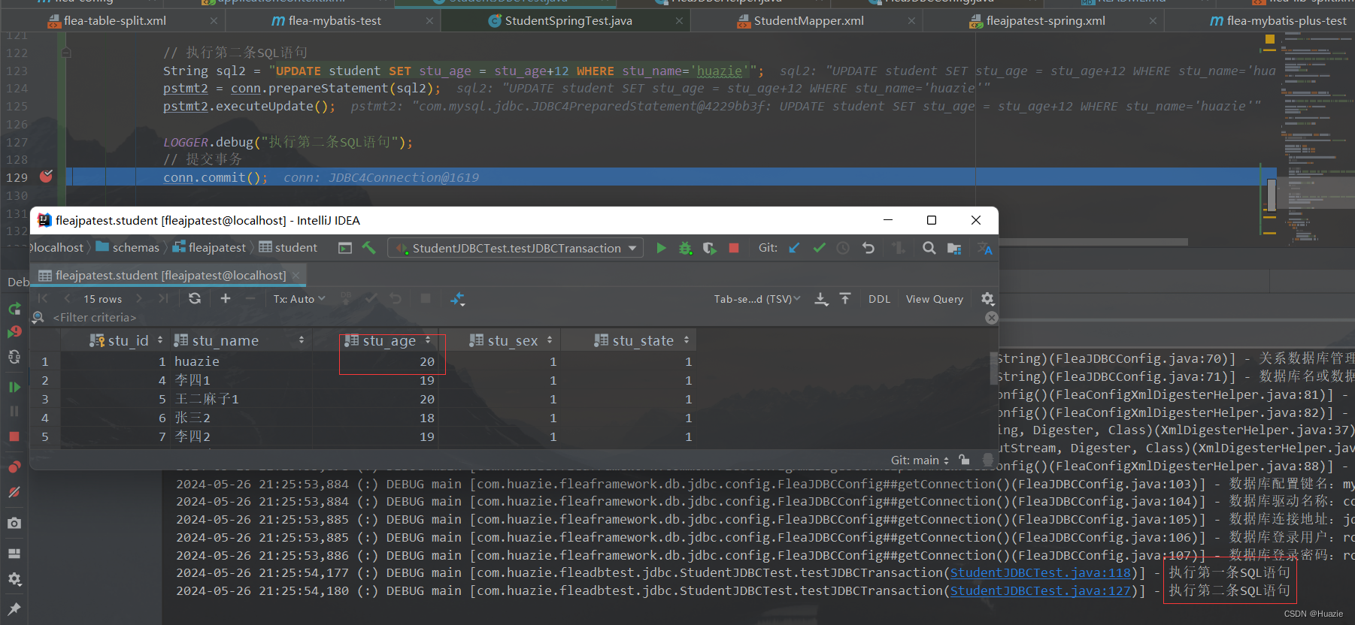
Task: Build project using the green hammer icon
Action: pos(368,247)
